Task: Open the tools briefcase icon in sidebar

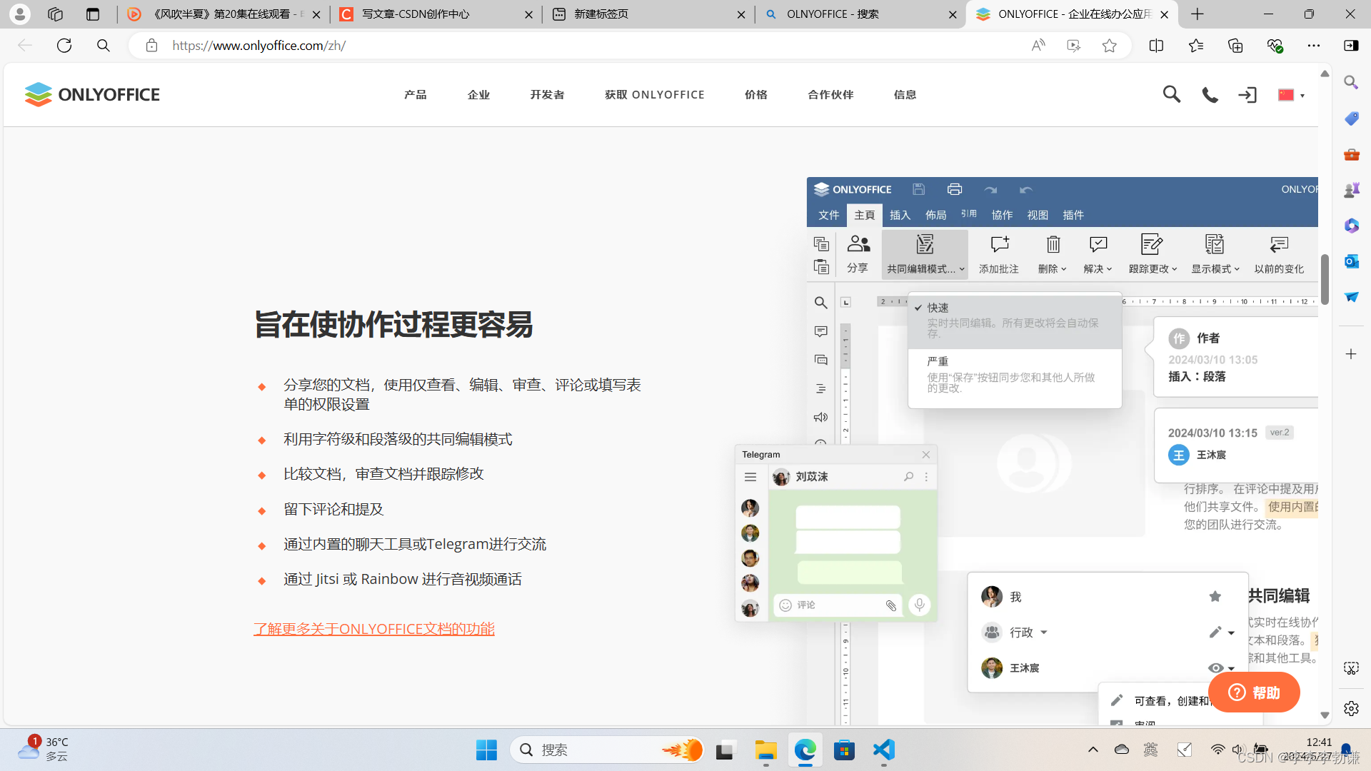Action: coord(1351,154)
